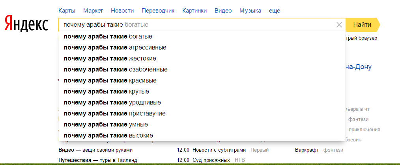Image resolution: width=400 pixels, height=165 pixels.
Task: Open the Карты service link
Action: pyautogui.click(x=67, y=11)
